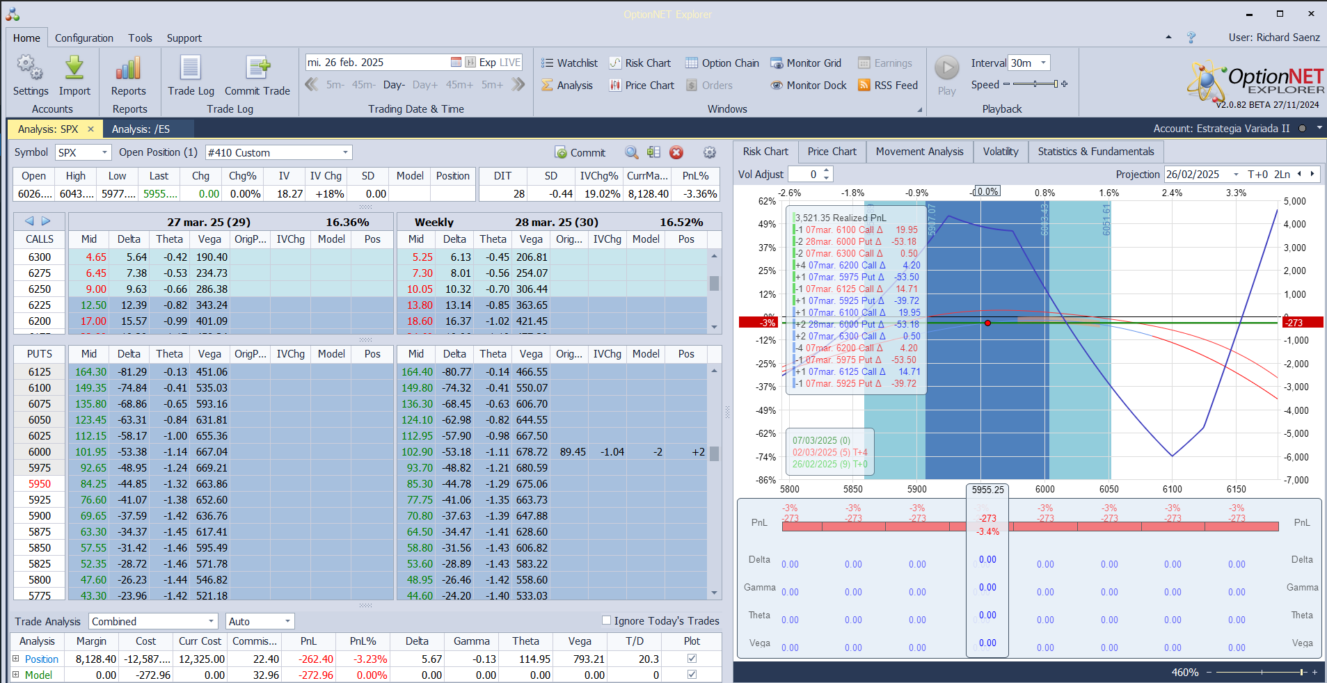
Task: Open the Auto dropdown in Trade Analysis
Action: (x=287, y=621)
